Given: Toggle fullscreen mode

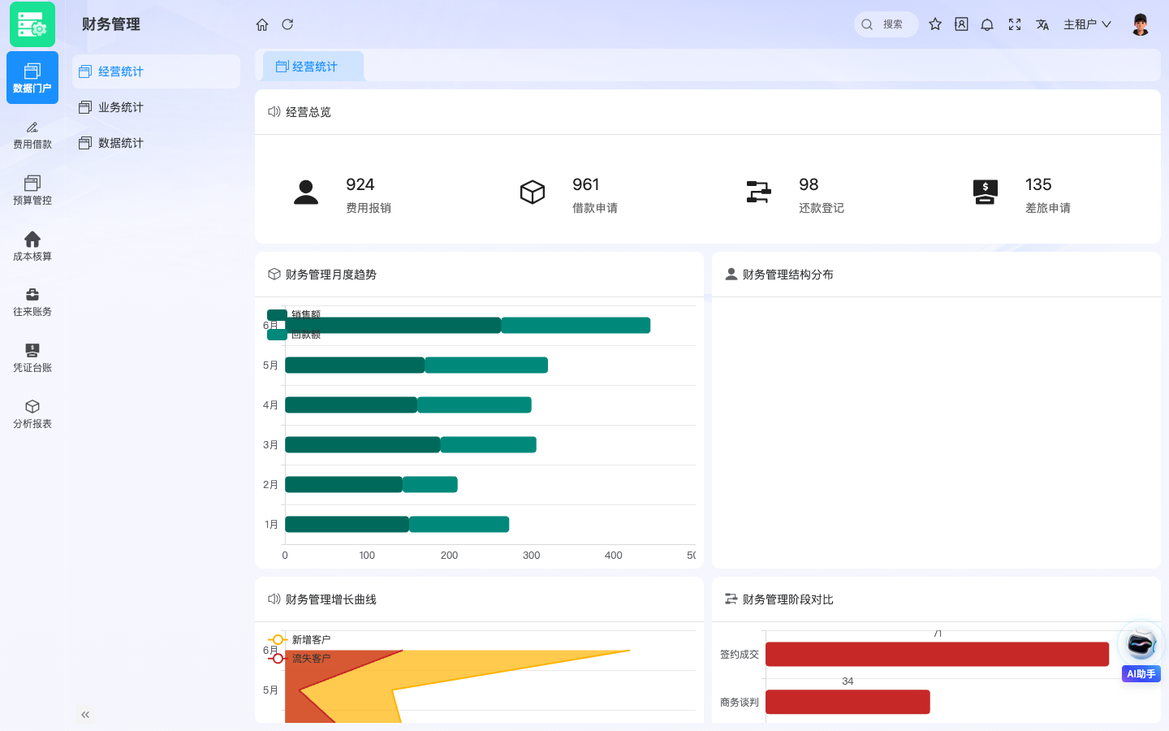Looking at the screenshot, I should [x=1015, y=24].
